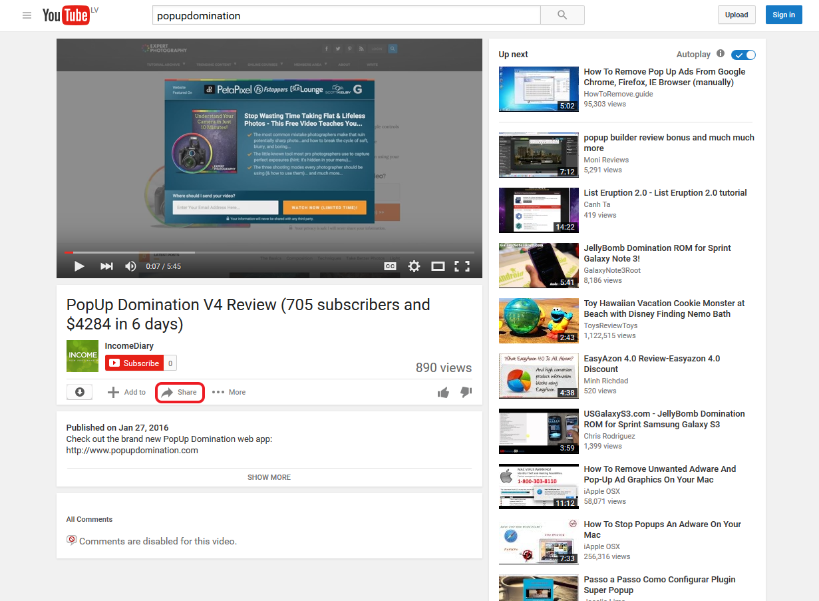Image resolution: width=819 pixels, height=601 pixels.
Task: Enter full screen mode
Action: point(462,266)
